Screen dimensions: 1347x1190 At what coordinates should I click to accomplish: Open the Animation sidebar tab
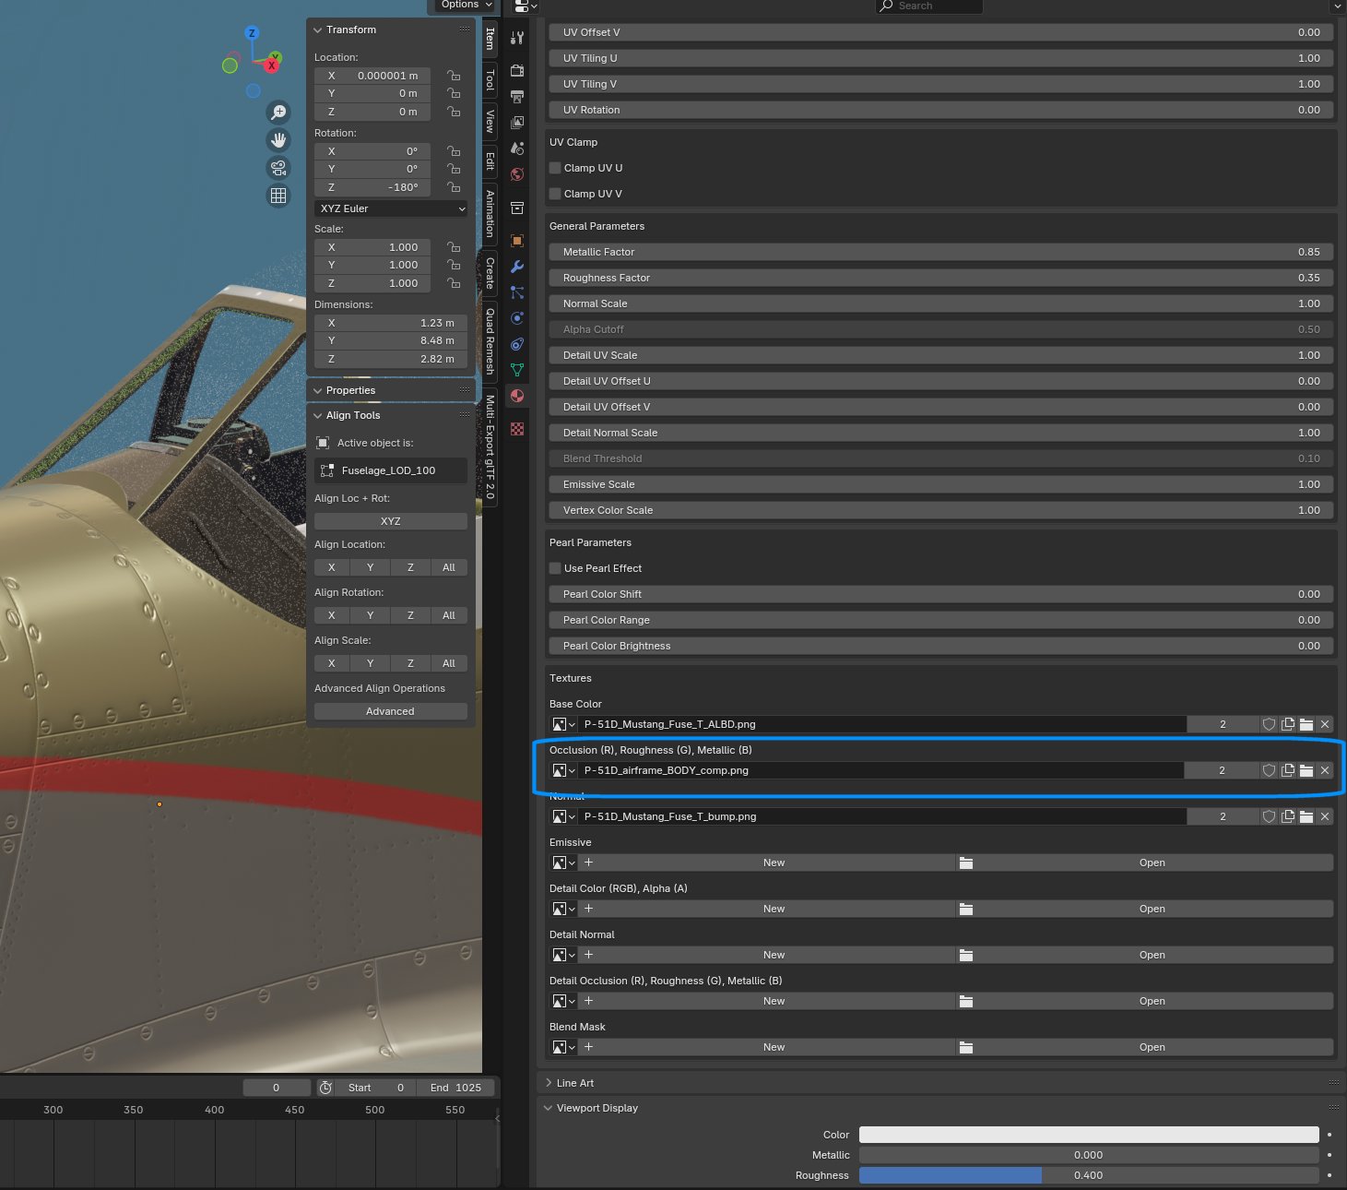489,214
